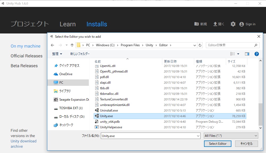Go back with the dialog back arrow

point(52,45)
